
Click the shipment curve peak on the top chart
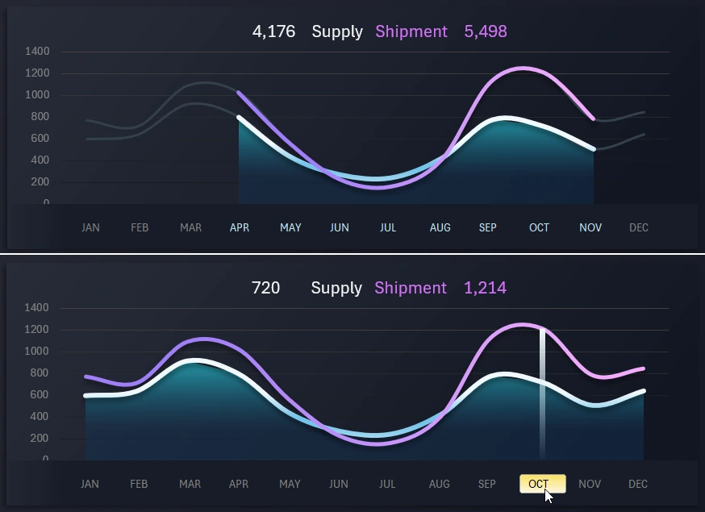(520, 69)
